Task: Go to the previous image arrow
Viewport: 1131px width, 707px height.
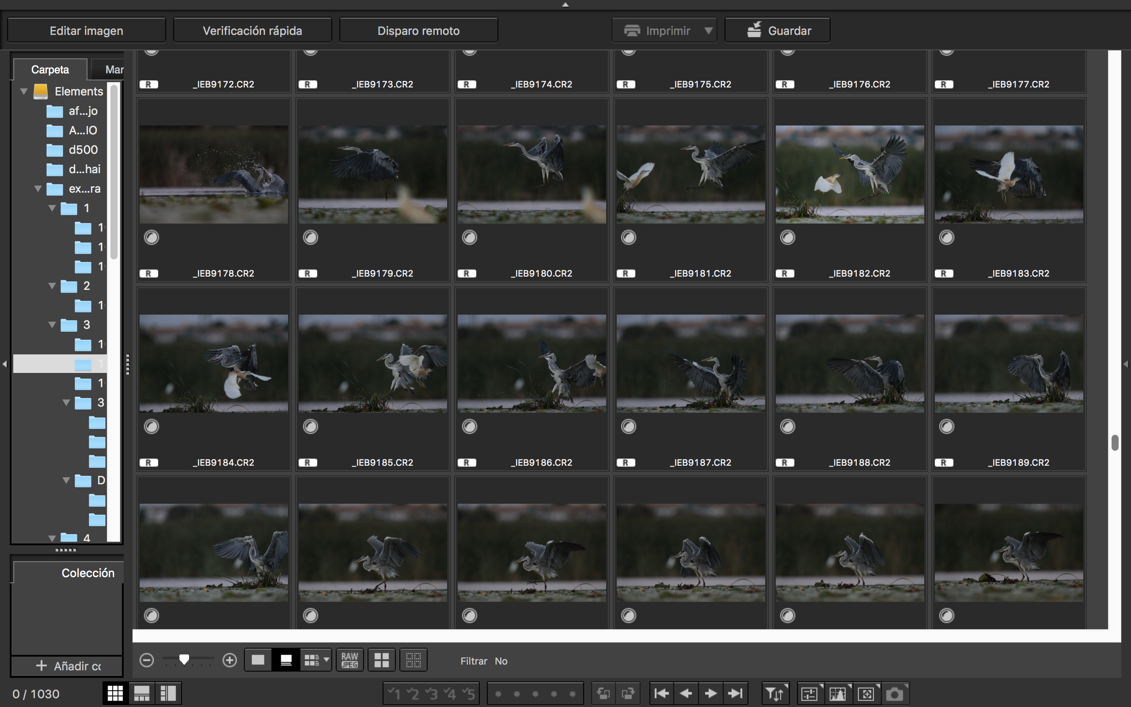Action: (x=686, y=693)
